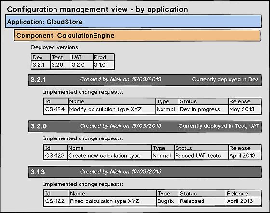Open change request CS-122
This screenshot has height=213, width=270.
[55, 201]
